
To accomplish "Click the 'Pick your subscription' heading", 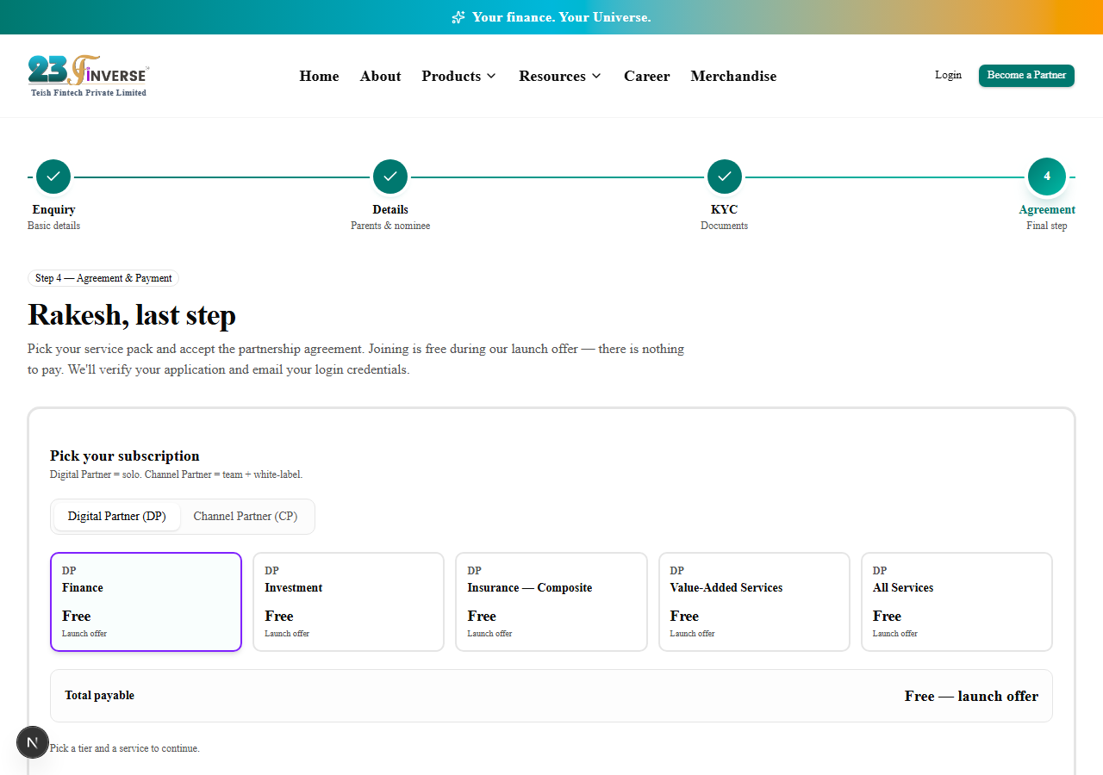I will (125, 456).
